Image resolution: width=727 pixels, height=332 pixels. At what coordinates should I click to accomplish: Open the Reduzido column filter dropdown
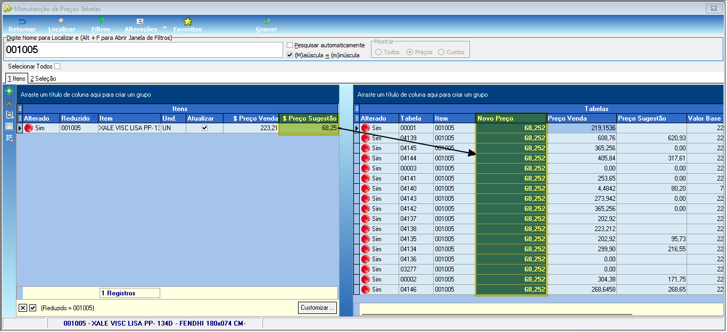pos(94,118)
